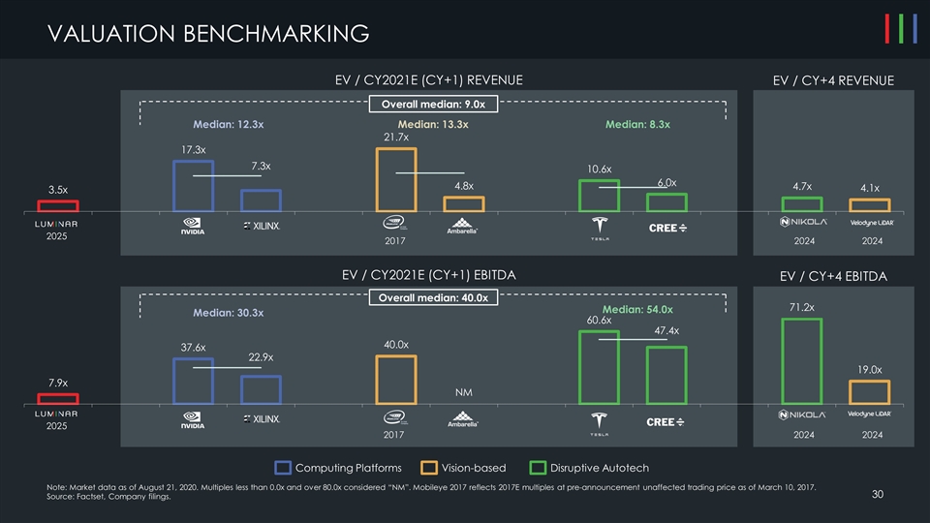Click the tall green 71.2x Nikola bar
This screenshot has width=930, height=523.
801,360
